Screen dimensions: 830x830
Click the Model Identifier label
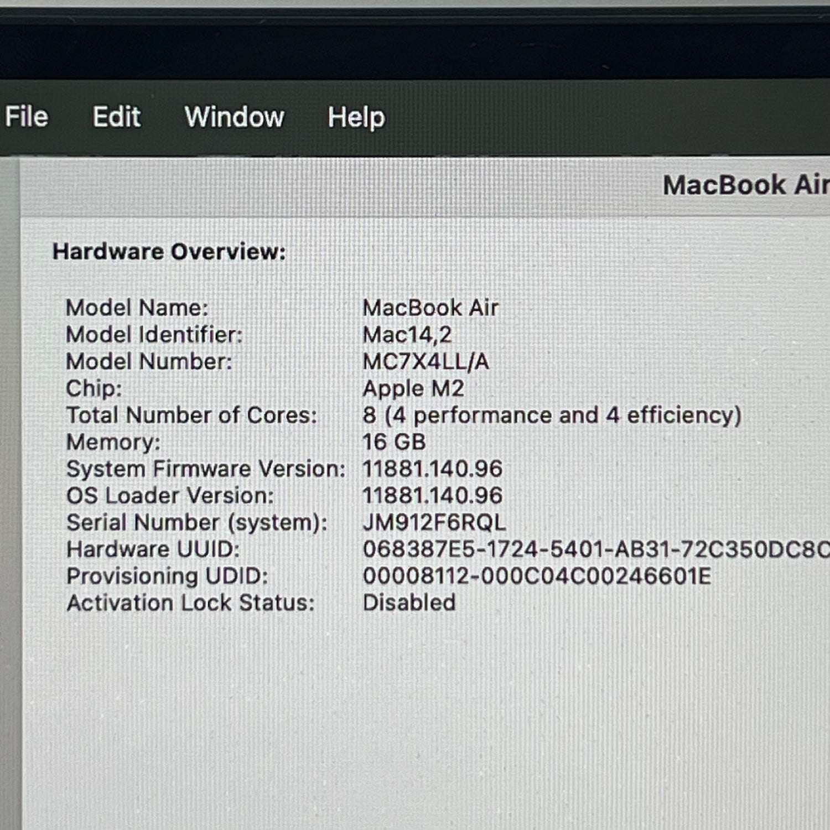(x=154, y=335)
